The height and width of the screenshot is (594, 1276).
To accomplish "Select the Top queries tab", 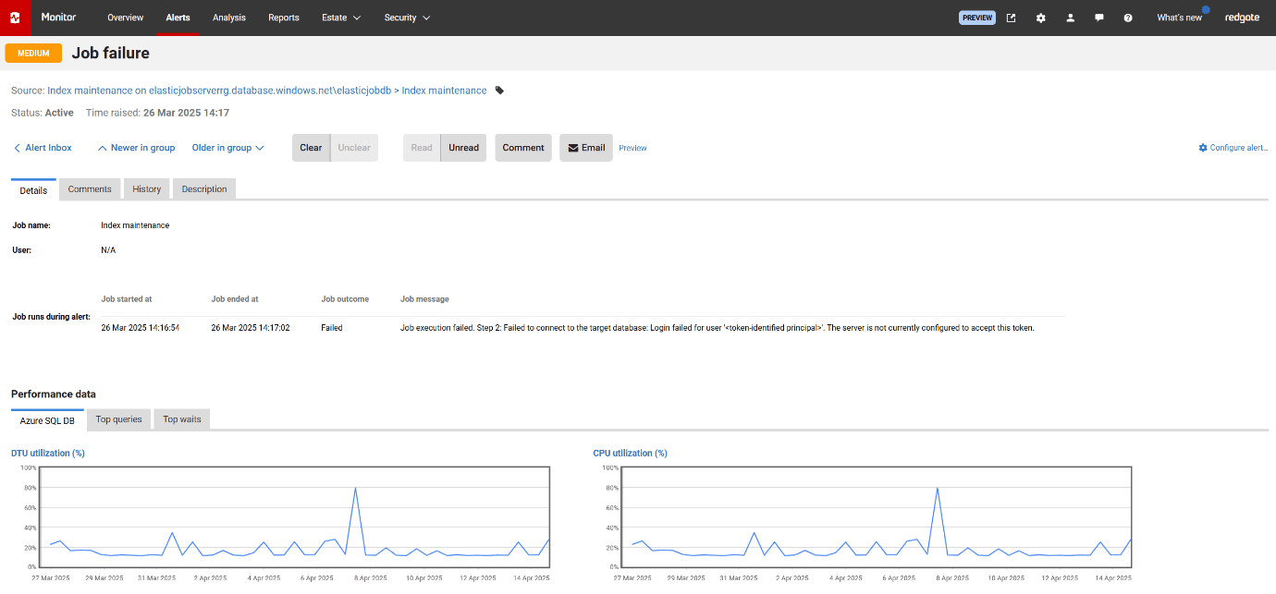I will pyautogui.click(x=118, y=419).
